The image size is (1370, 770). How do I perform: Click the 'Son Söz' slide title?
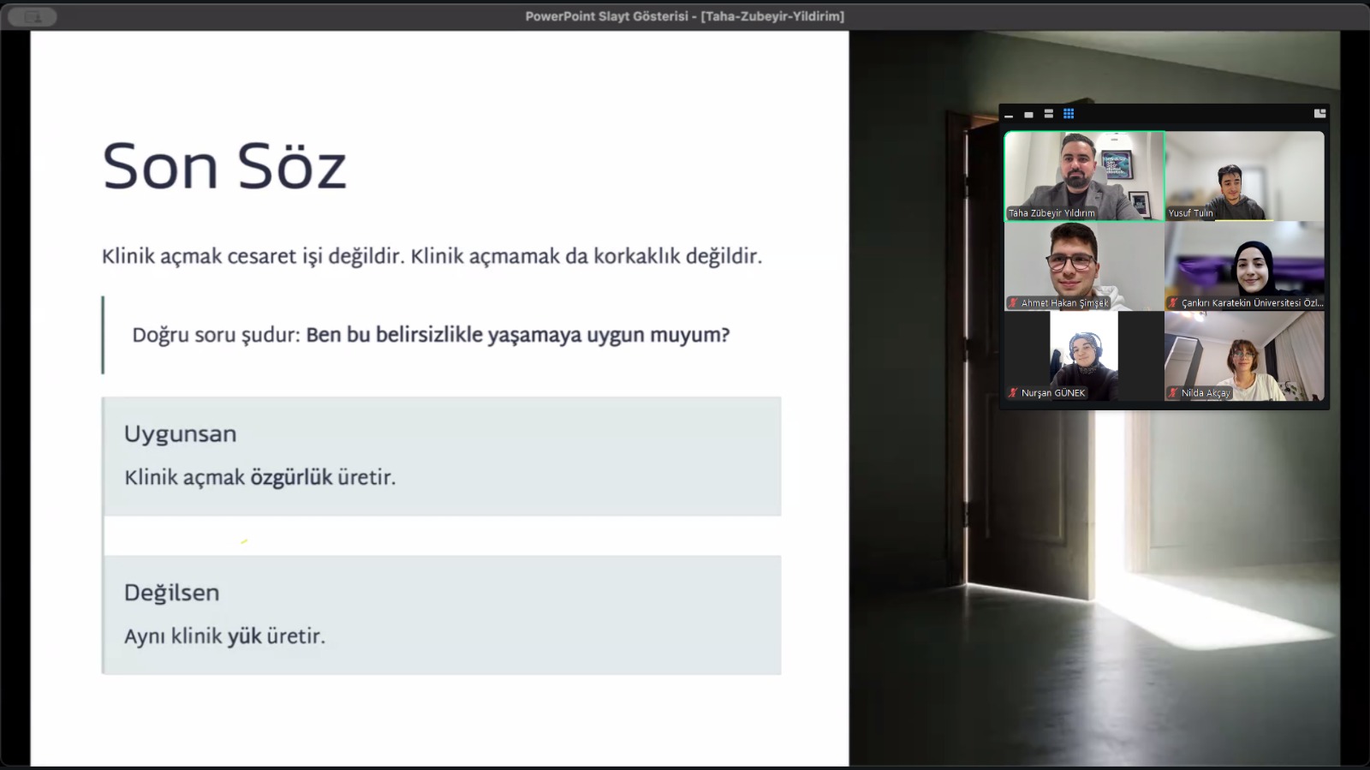(x=224, y=166)
